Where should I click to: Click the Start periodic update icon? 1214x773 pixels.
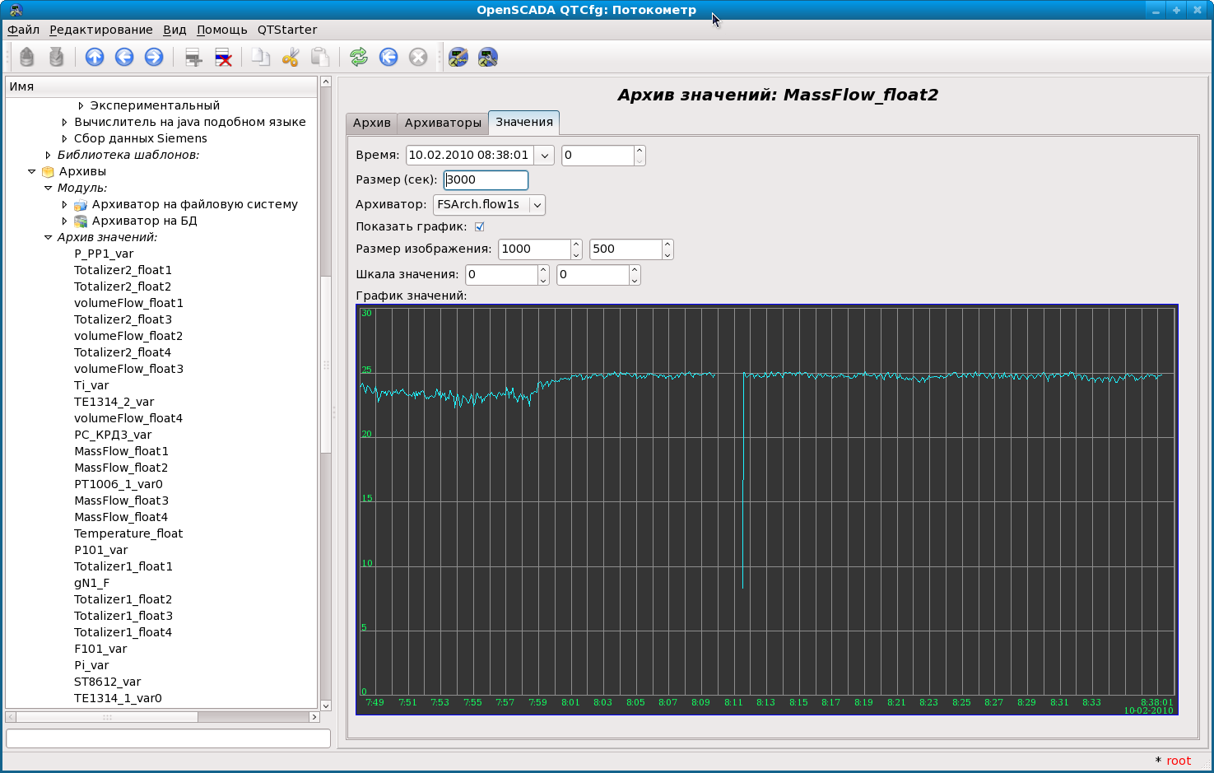[388, 57]
